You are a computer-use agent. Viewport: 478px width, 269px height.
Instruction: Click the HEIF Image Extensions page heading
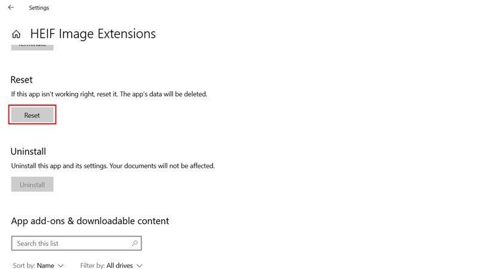click(93, 33)
